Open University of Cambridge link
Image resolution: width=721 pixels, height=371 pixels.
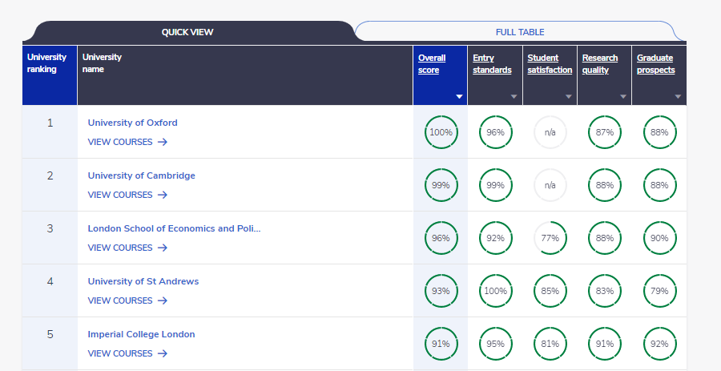point(141,175)
